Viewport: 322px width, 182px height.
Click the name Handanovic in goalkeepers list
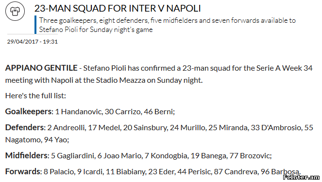point(82,112)
